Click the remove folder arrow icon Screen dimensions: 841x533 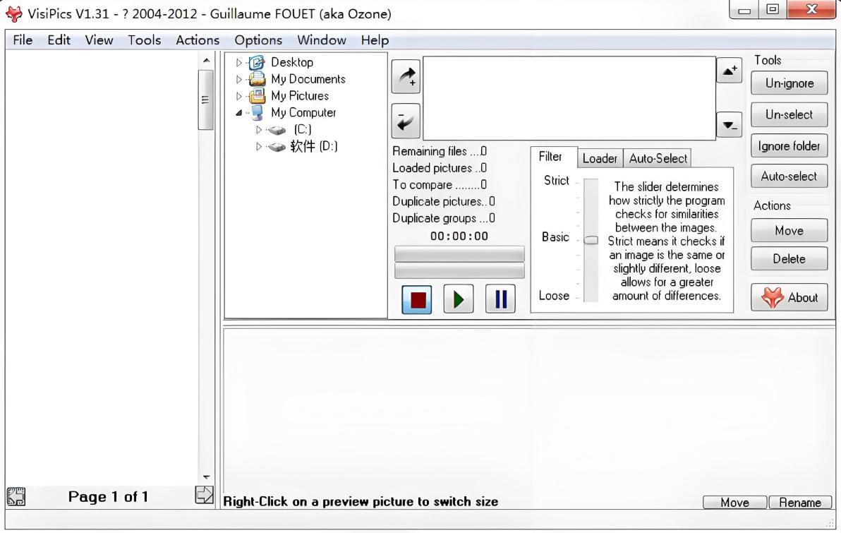[x=406, y=121]
